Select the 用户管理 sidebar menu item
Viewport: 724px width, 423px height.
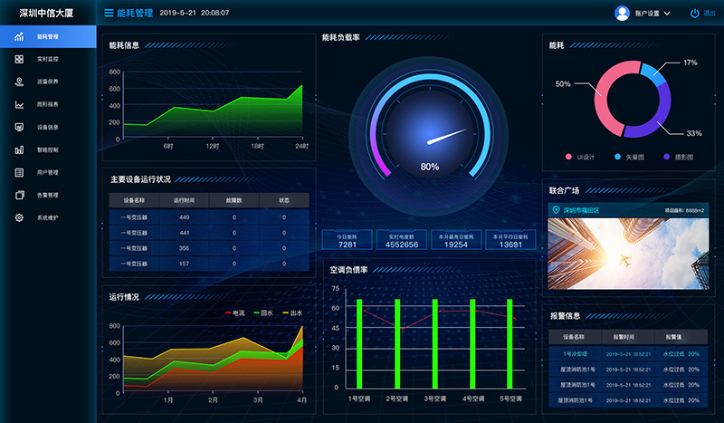pos(48,172)
